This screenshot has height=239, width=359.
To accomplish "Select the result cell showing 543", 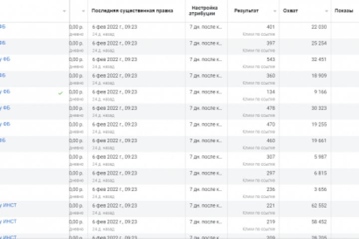I will click(270, 59).
